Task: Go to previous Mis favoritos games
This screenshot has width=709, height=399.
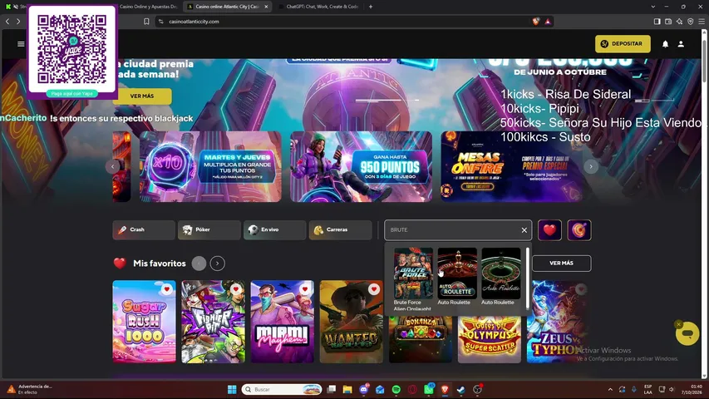Action: [199, 264]
